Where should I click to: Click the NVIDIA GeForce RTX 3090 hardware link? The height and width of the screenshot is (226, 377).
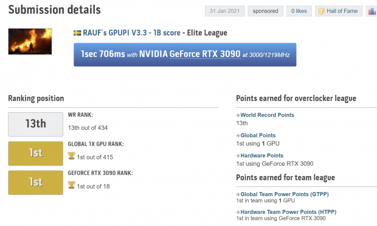190,54
